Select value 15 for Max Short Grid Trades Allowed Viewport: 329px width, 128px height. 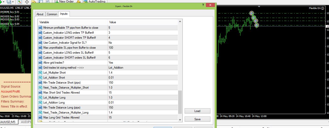pos(143,93)
